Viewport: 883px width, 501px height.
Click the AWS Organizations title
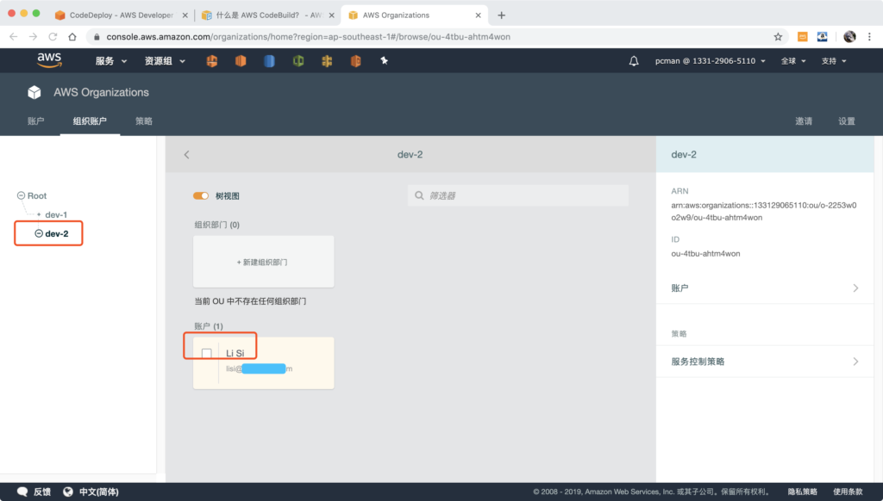click(102, 92)
